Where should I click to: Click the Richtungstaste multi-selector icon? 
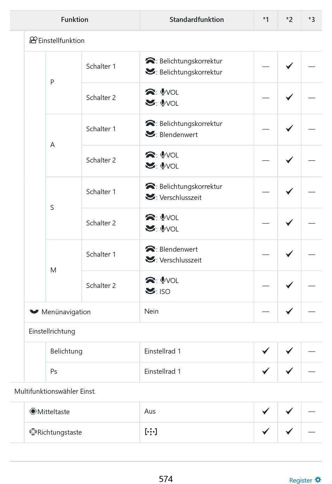coord(33,432)
